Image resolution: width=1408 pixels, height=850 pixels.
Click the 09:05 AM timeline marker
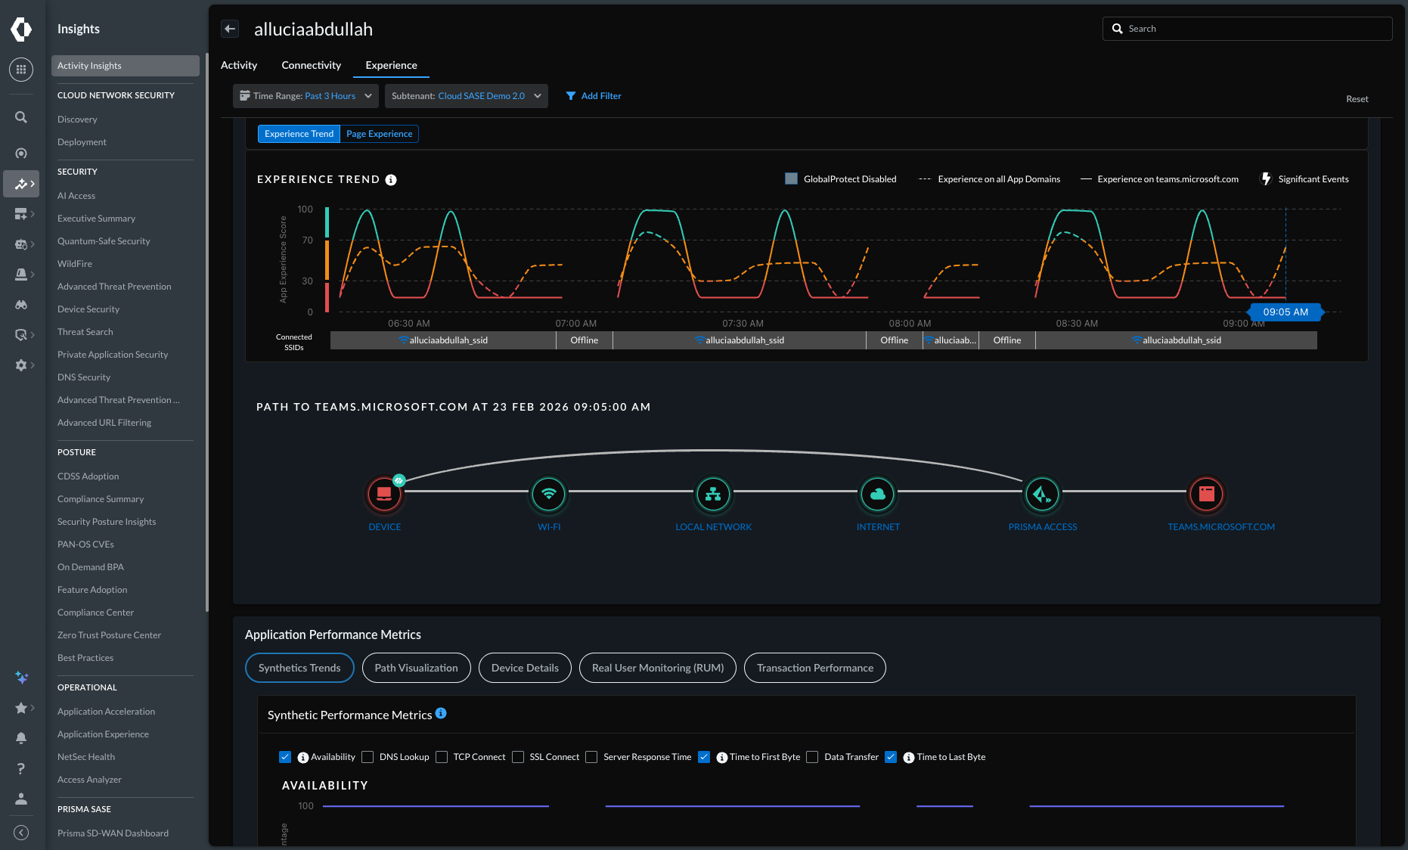(x=1285, y=312)
